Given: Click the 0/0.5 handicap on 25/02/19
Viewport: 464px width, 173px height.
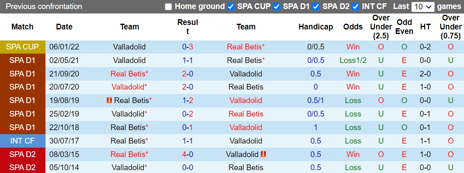Looking at the screenshot, I should 315,114.
